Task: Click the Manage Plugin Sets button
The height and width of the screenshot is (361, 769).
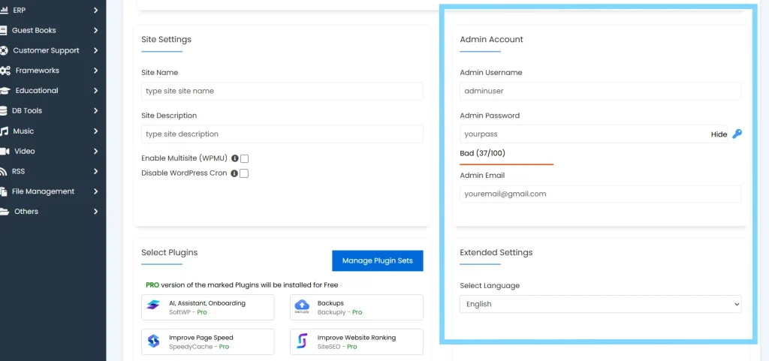Action: [x=377, y=260]
